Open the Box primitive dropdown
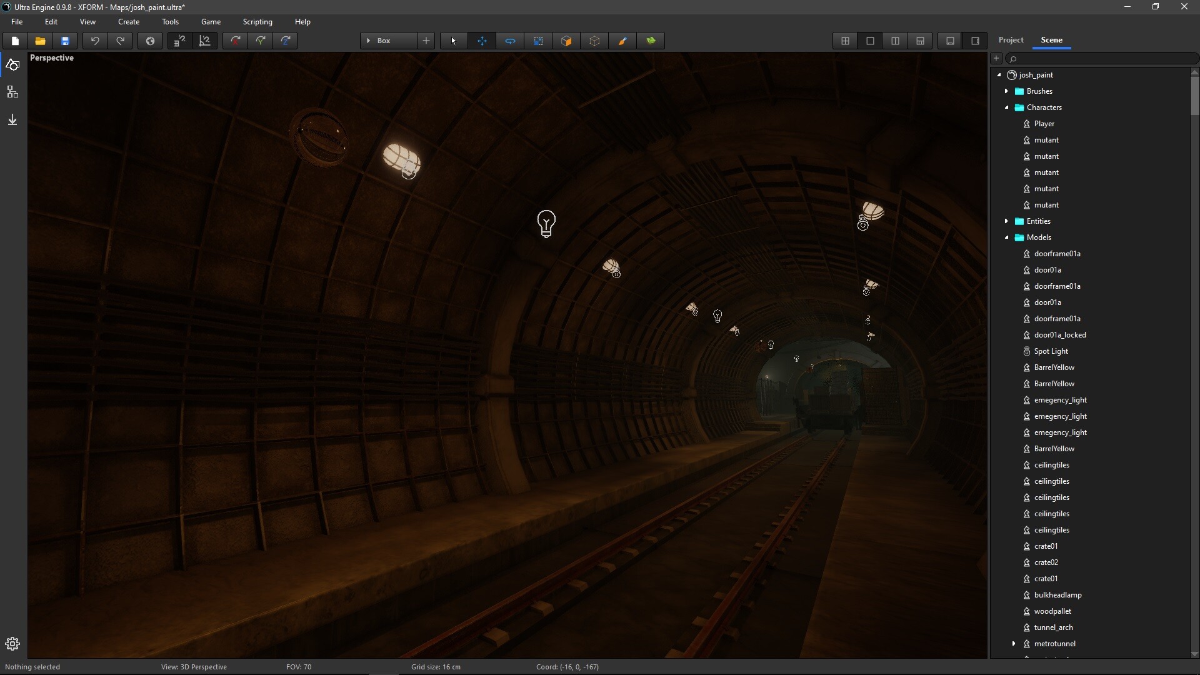The height and width of the screenshot is (675, 1200). (368, 41)
